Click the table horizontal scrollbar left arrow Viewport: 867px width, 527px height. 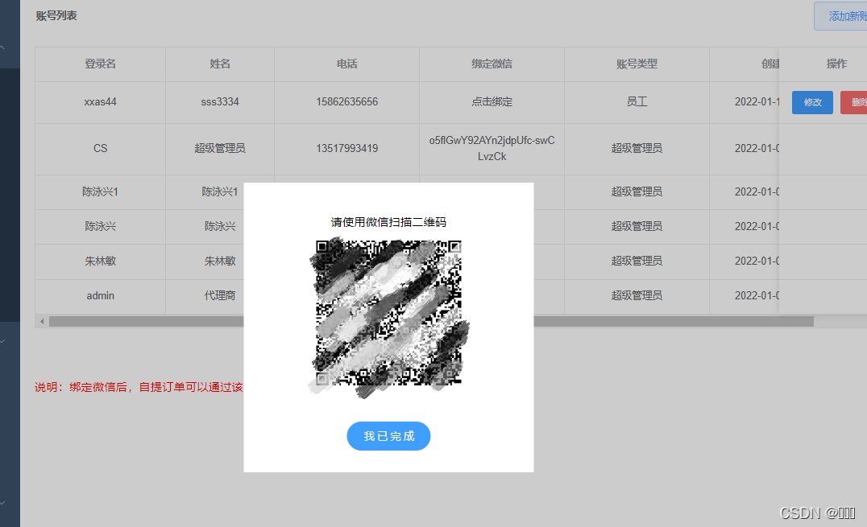click(x=42, y=321)
